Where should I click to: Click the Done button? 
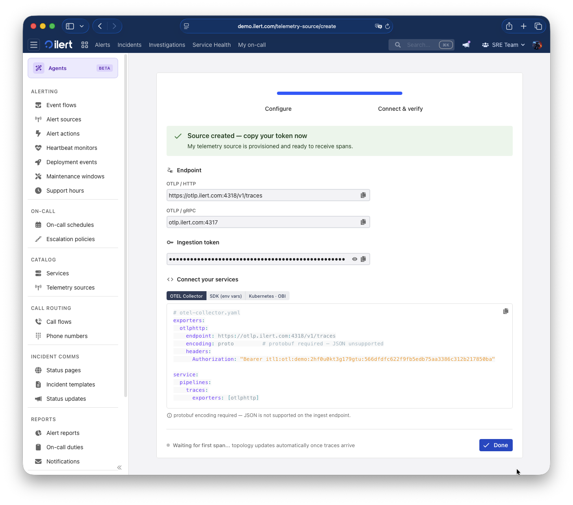[496, 445]
